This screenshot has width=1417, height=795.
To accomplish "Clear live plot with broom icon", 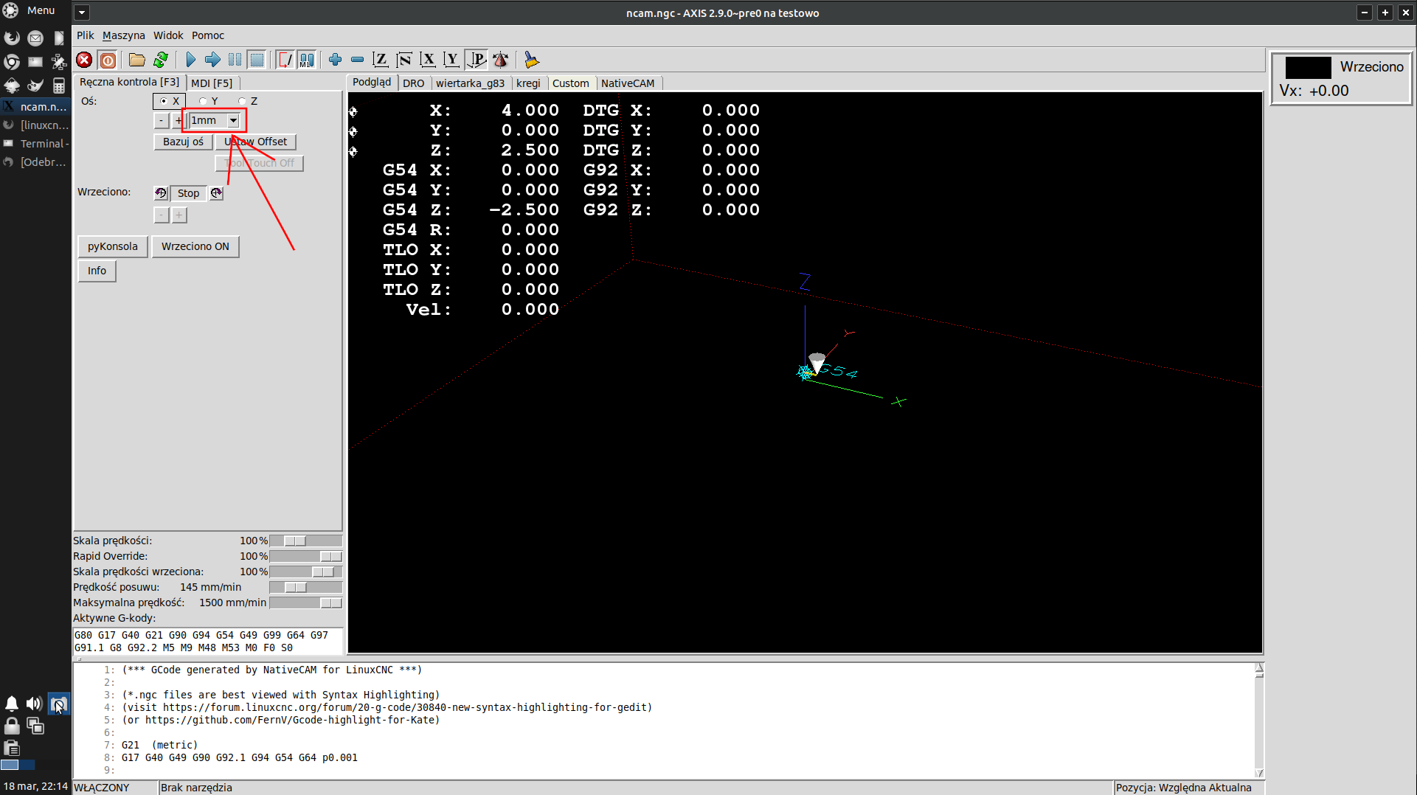I will coord(531,60).
